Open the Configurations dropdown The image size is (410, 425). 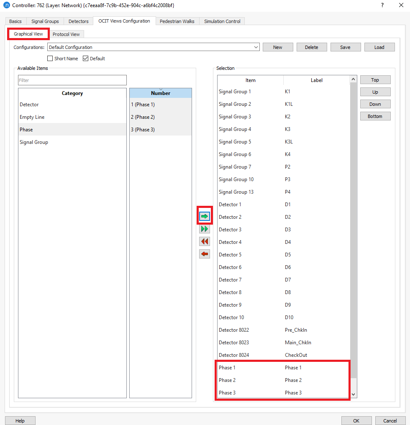(x=153, y=47)
